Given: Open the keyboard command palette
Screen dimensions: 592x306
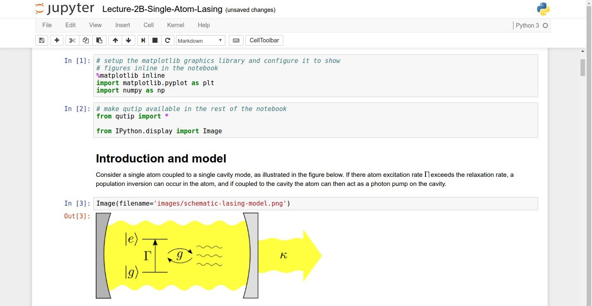Looking at the screenshot, I should tap(236, 40).
